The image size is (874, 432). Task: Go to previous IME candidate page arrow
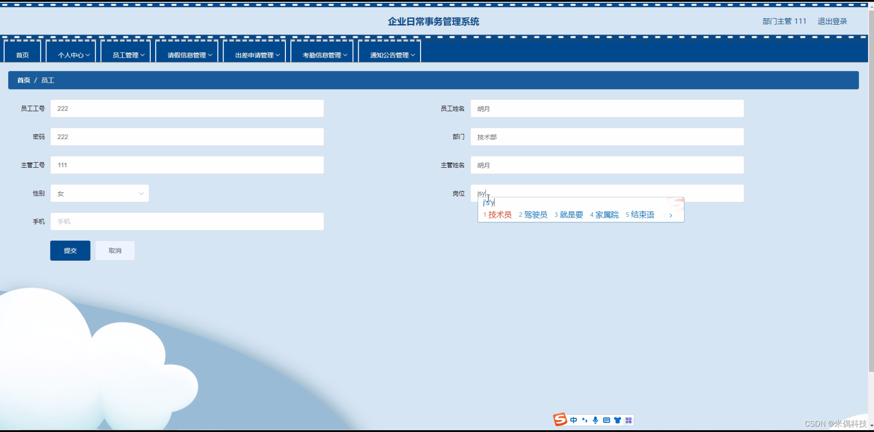coord(664,215)
